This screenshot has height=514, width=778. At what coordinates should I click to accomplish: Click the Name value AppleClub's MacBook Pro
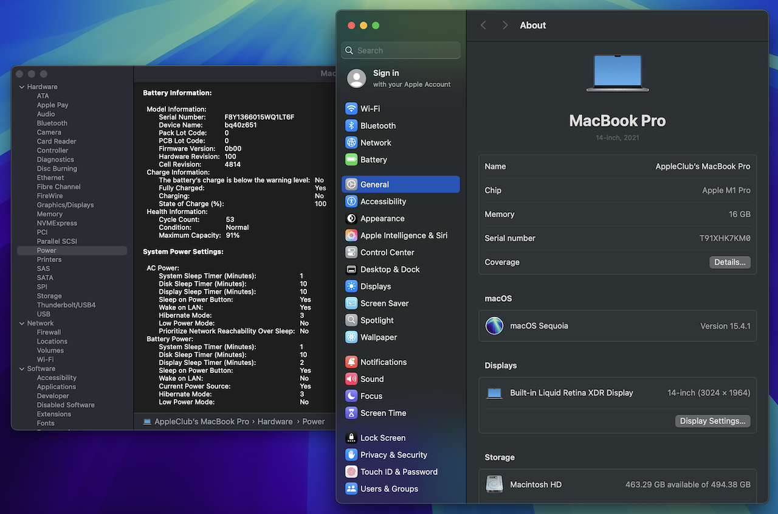click(x=703, y=167)
